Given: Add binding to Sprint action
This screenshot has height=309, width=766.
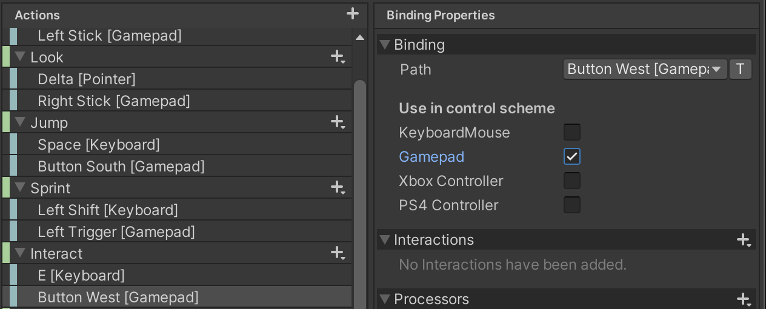Looking at the screenshot, I should point(338,188).
